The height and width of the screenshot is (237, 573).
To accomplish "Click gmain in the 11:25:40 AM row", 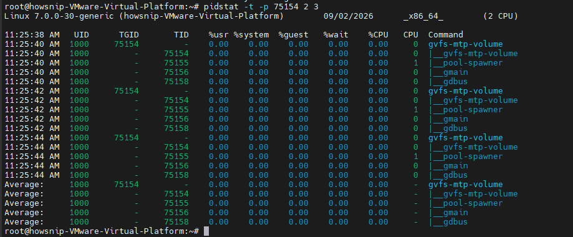I will (x=455, y=72).
